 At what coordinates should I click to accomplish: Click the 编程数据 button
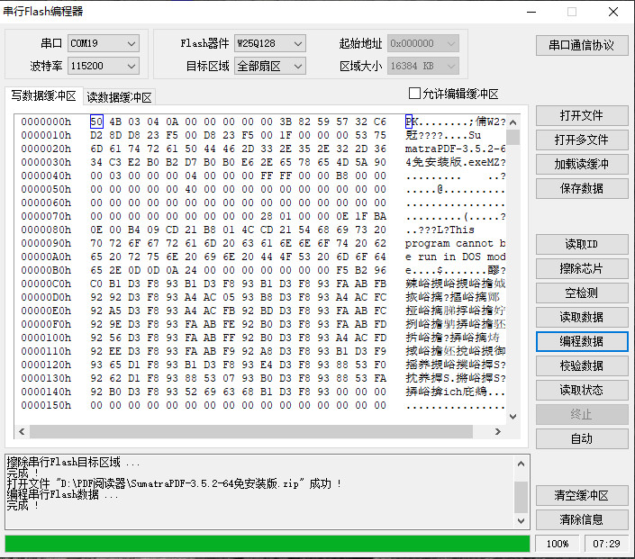coord(582,342)
